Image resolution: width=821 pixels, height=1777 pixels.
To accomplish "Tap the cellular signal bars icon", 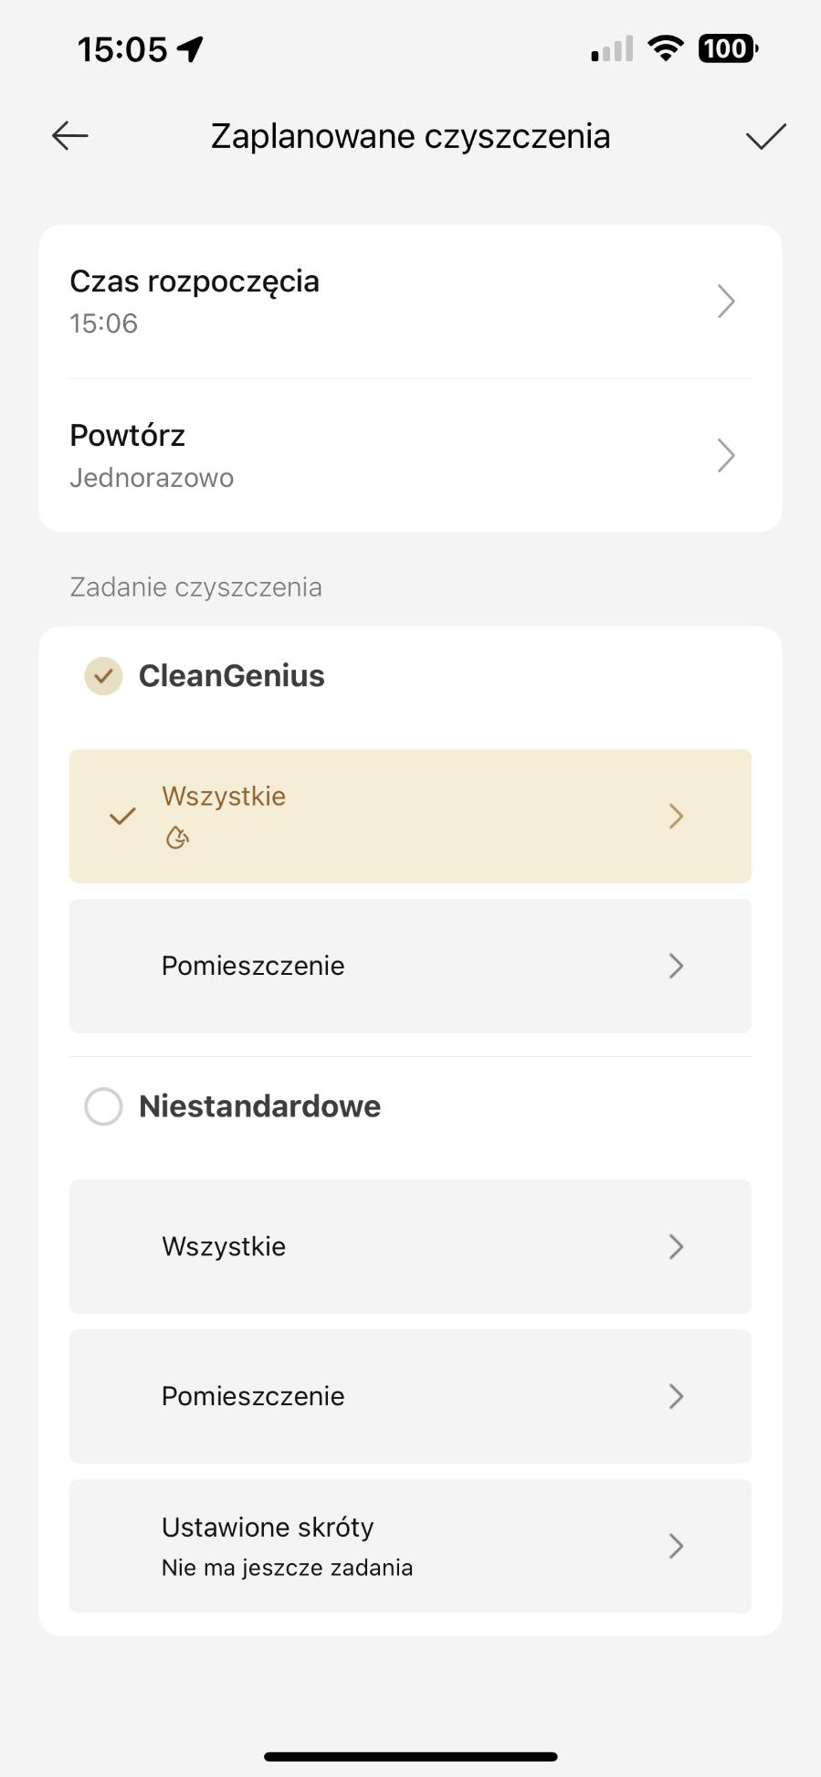I will [612, 48].
